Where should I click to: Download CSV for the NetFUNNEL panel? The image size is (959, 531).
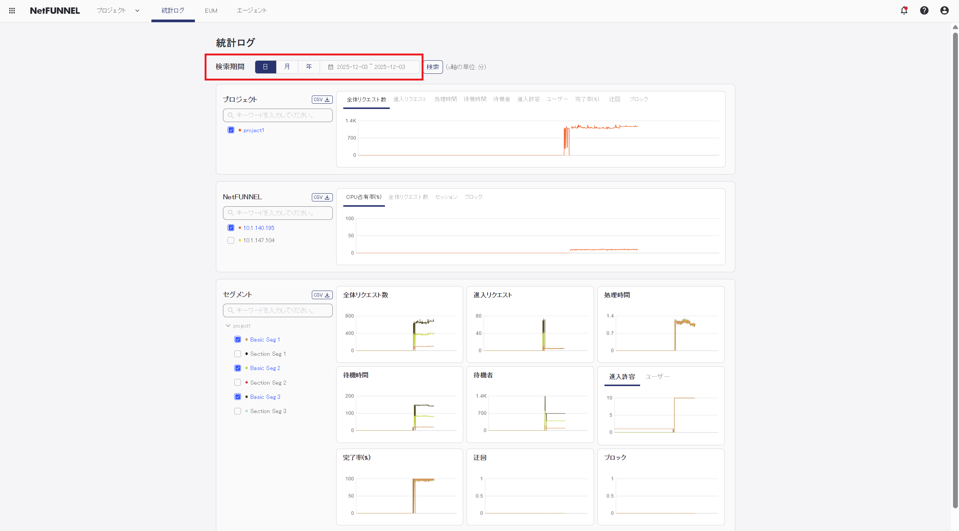322,197
